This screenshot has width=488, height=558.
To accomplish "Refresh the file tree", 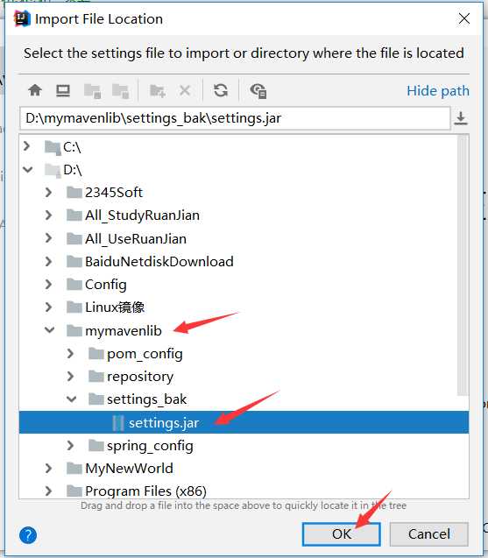I will point(221,90).
